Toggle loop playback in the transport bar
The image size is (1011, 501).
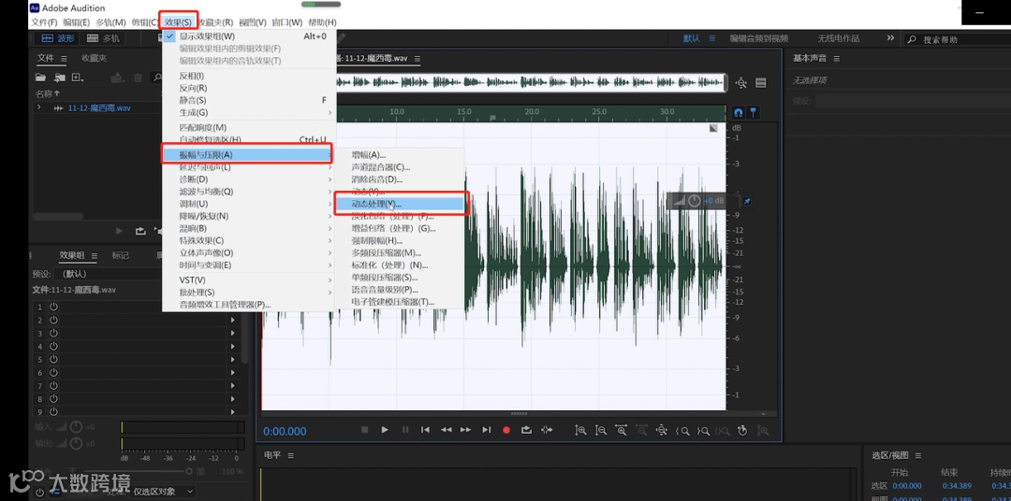pyautogui.click(x=526, y=430)
